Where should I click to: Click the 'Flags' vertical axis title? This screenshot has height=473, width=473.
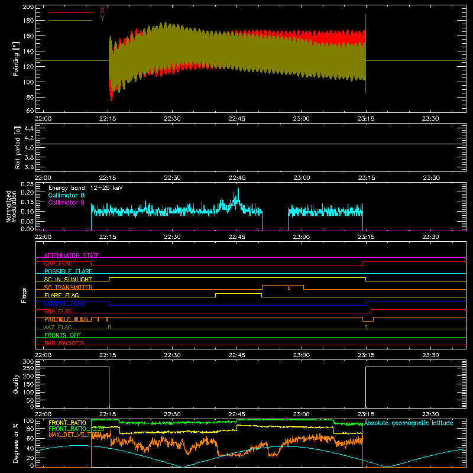tap(24, 295)
